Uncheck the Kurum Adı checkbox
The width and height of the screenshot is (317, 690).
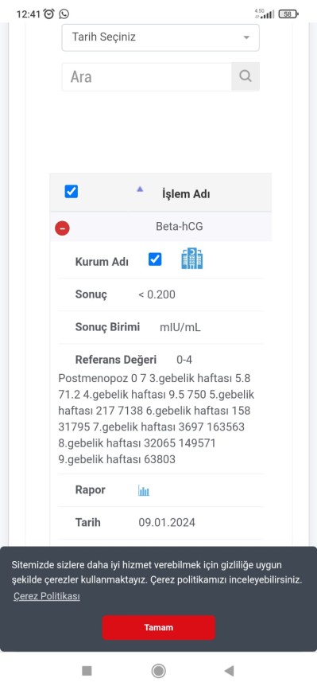point(155,259)
